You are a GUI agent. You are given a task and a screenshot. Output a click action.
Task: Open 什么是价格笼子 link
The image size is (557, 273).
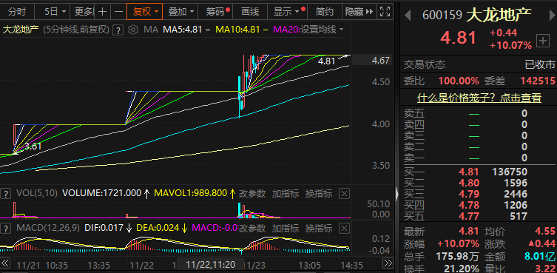click(479, 98)
